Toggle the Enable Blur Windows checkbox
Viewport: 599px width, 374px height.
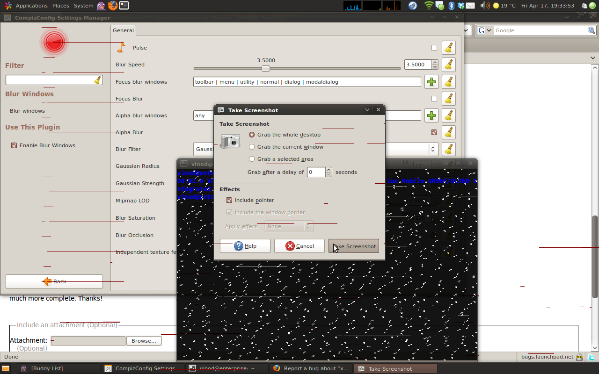pyautogui.click(x=14, y=145)
